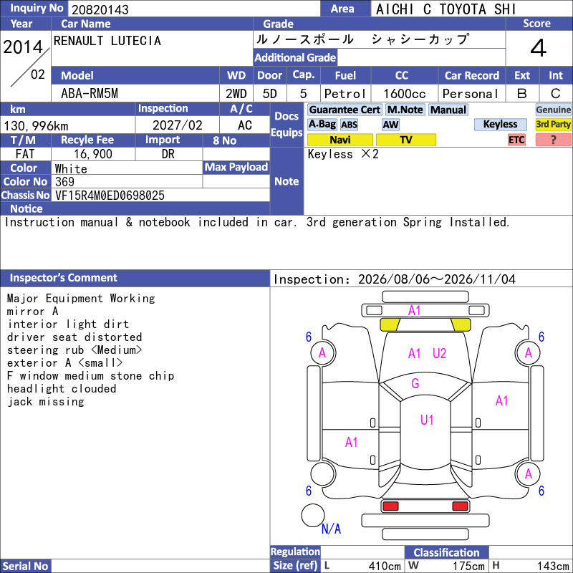Click the yellow TV equipment badge
Screen dimensions: 573x573
point(405,140)
